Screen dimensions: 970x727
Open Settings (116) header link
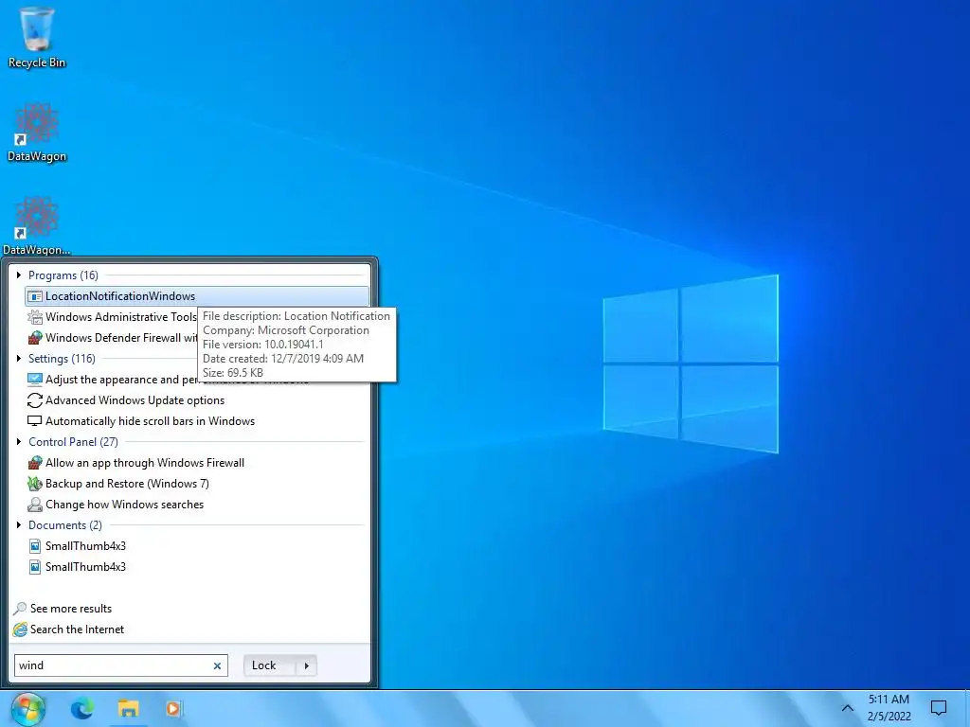coord(62,359)
